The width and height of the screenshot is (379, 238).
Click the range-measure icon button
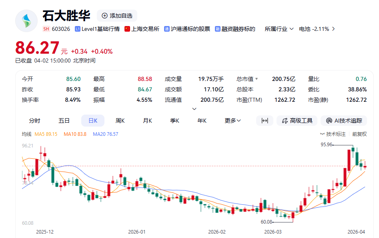pos(265,121)
